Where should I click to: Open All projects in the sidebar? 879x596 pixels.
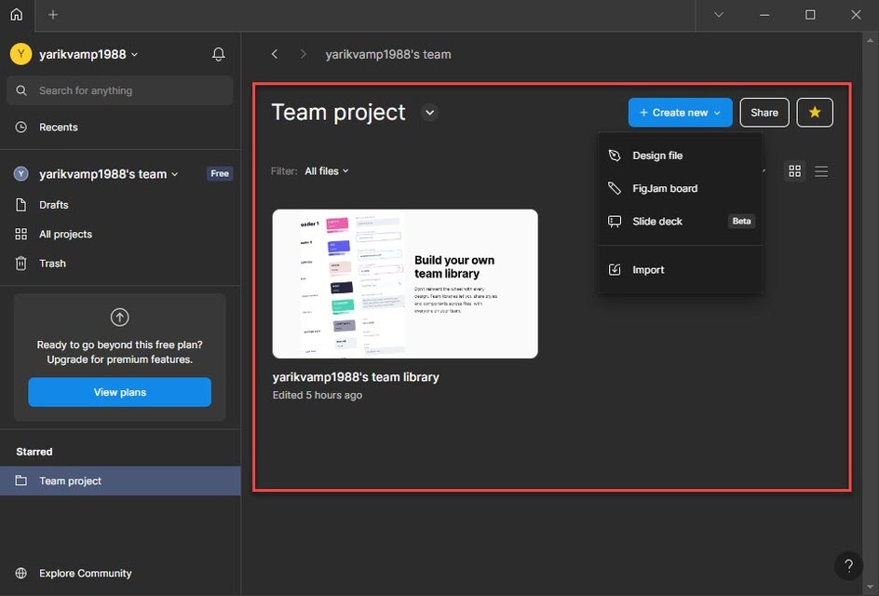tap(120, 235)
